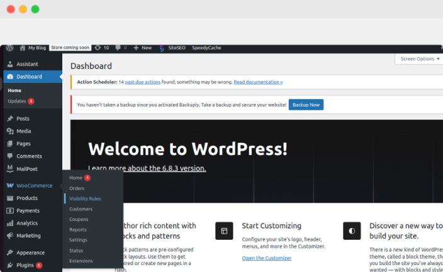Image resolution: width=443 pixels, height=272 pixels.
Task: Select Extensions in WooCommerce flyout
Action: pyautogui.click(x=81, y=261)
